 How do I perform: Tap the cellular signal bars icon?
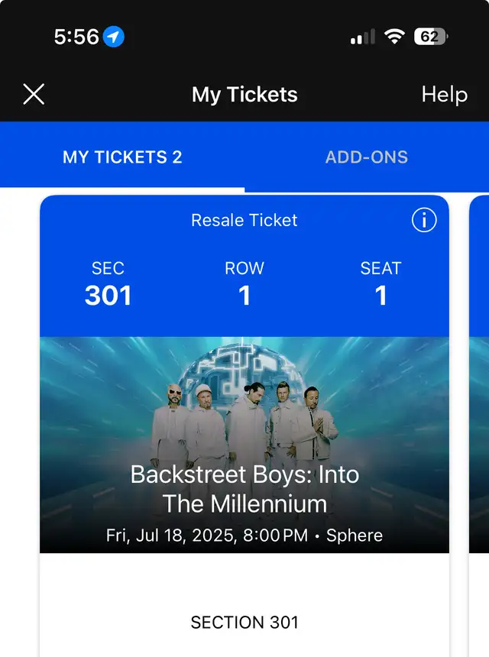point(363,37)
